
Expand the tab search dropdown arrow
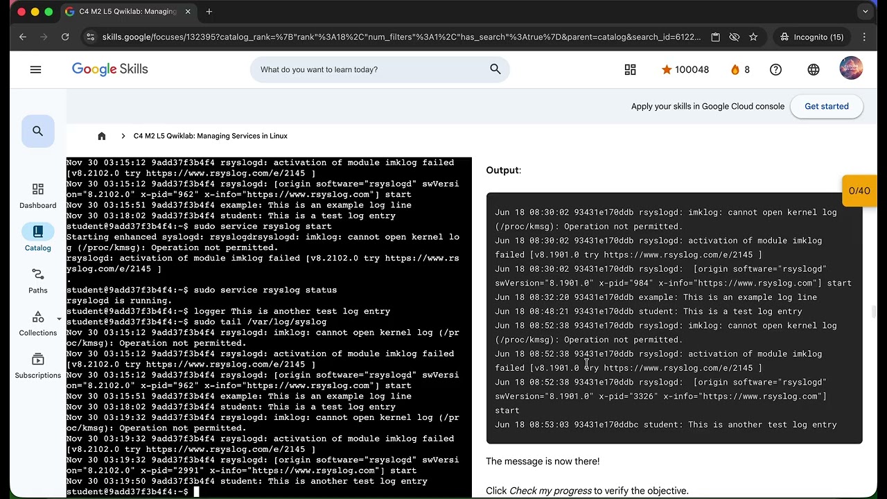click(865, 12)
